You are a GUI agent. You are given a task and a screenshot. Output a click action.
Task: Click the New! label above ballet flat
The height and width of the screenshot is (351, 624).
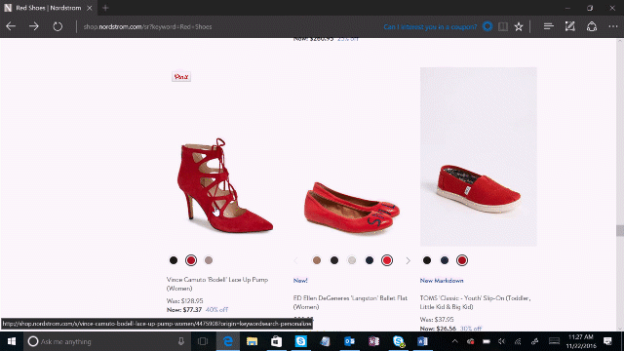coord(300,281)
